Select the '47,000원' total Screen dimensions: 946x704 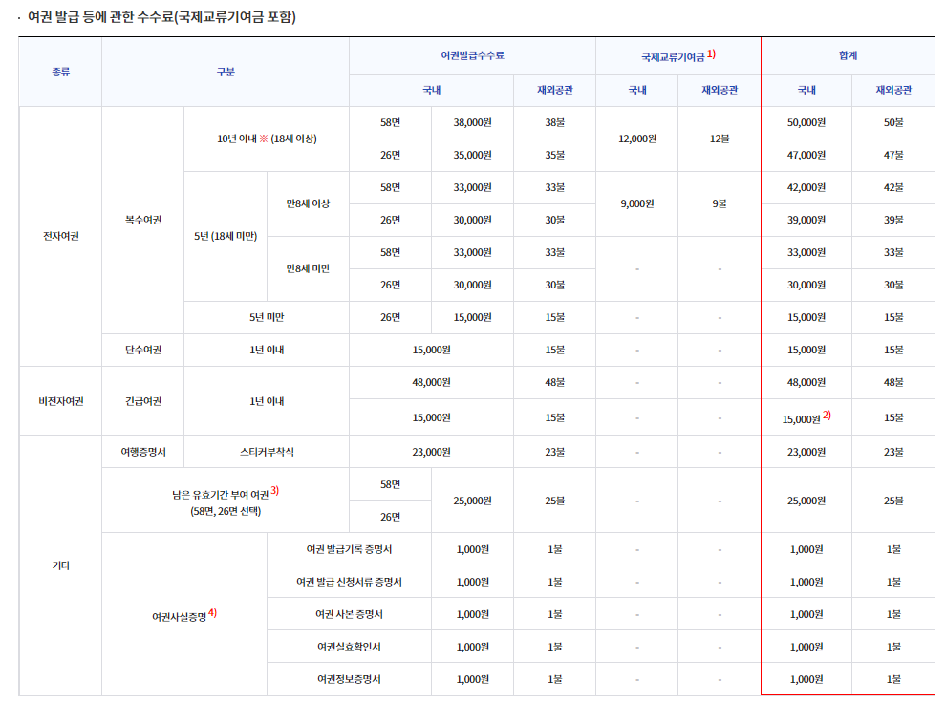click(x=806, y=155)
